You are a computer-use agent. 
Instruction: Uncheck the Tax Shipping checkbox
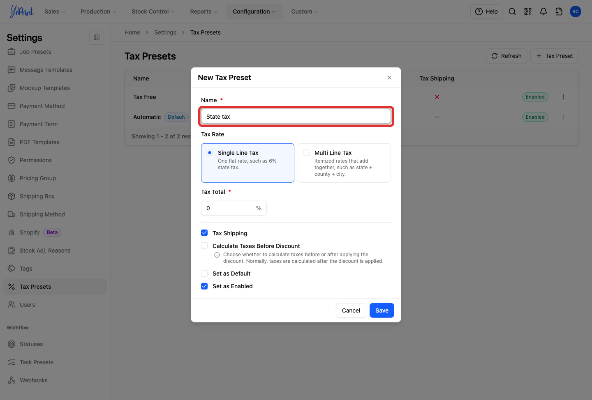pos(204,233)
